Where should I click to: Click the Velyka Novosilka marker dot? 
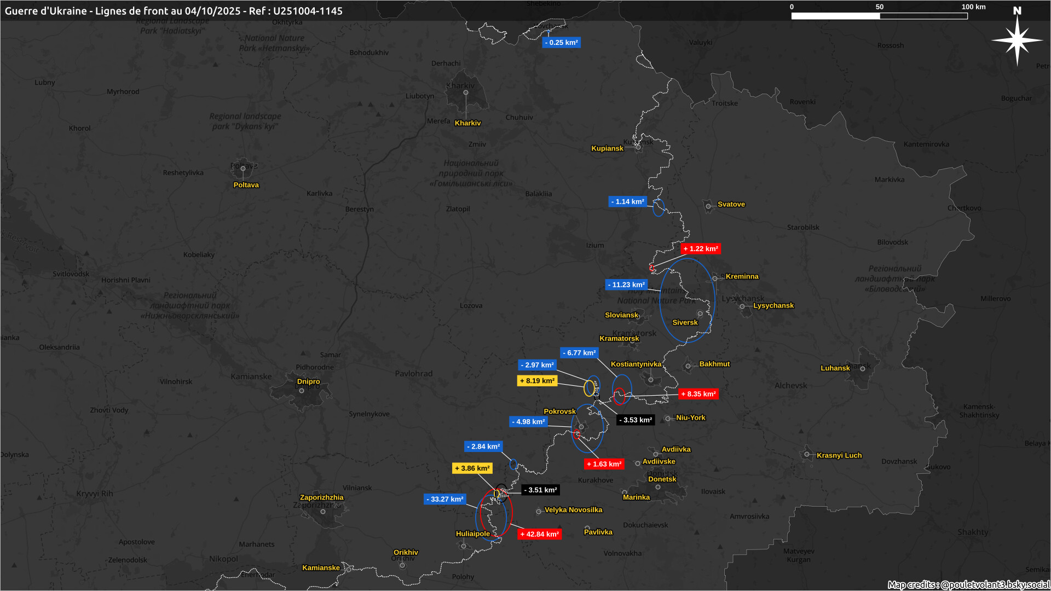[539, 512]
